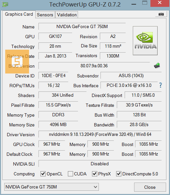Switch to the Validation tab

[67, 15]
